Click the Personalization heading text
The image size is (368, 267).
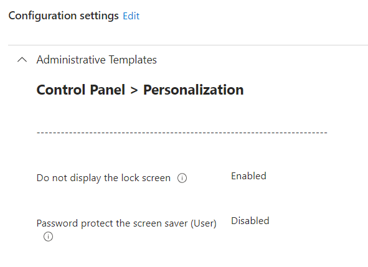(x=194, y=90)
